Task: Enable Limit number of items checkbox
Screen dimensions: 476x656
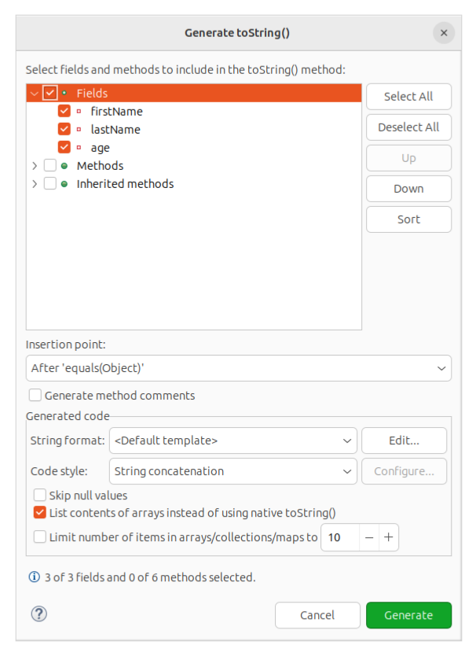Action: (40, 538)
